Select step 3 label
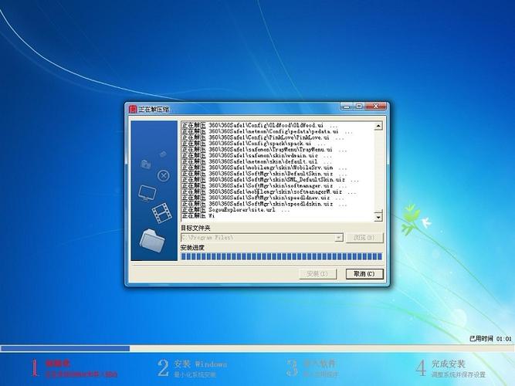The height and width of the screenshot is (386, 515). point(319,364)
